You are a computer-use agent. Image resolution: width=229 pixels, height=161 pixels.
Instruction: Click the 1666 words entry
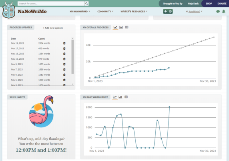click(x=44, y=70)
